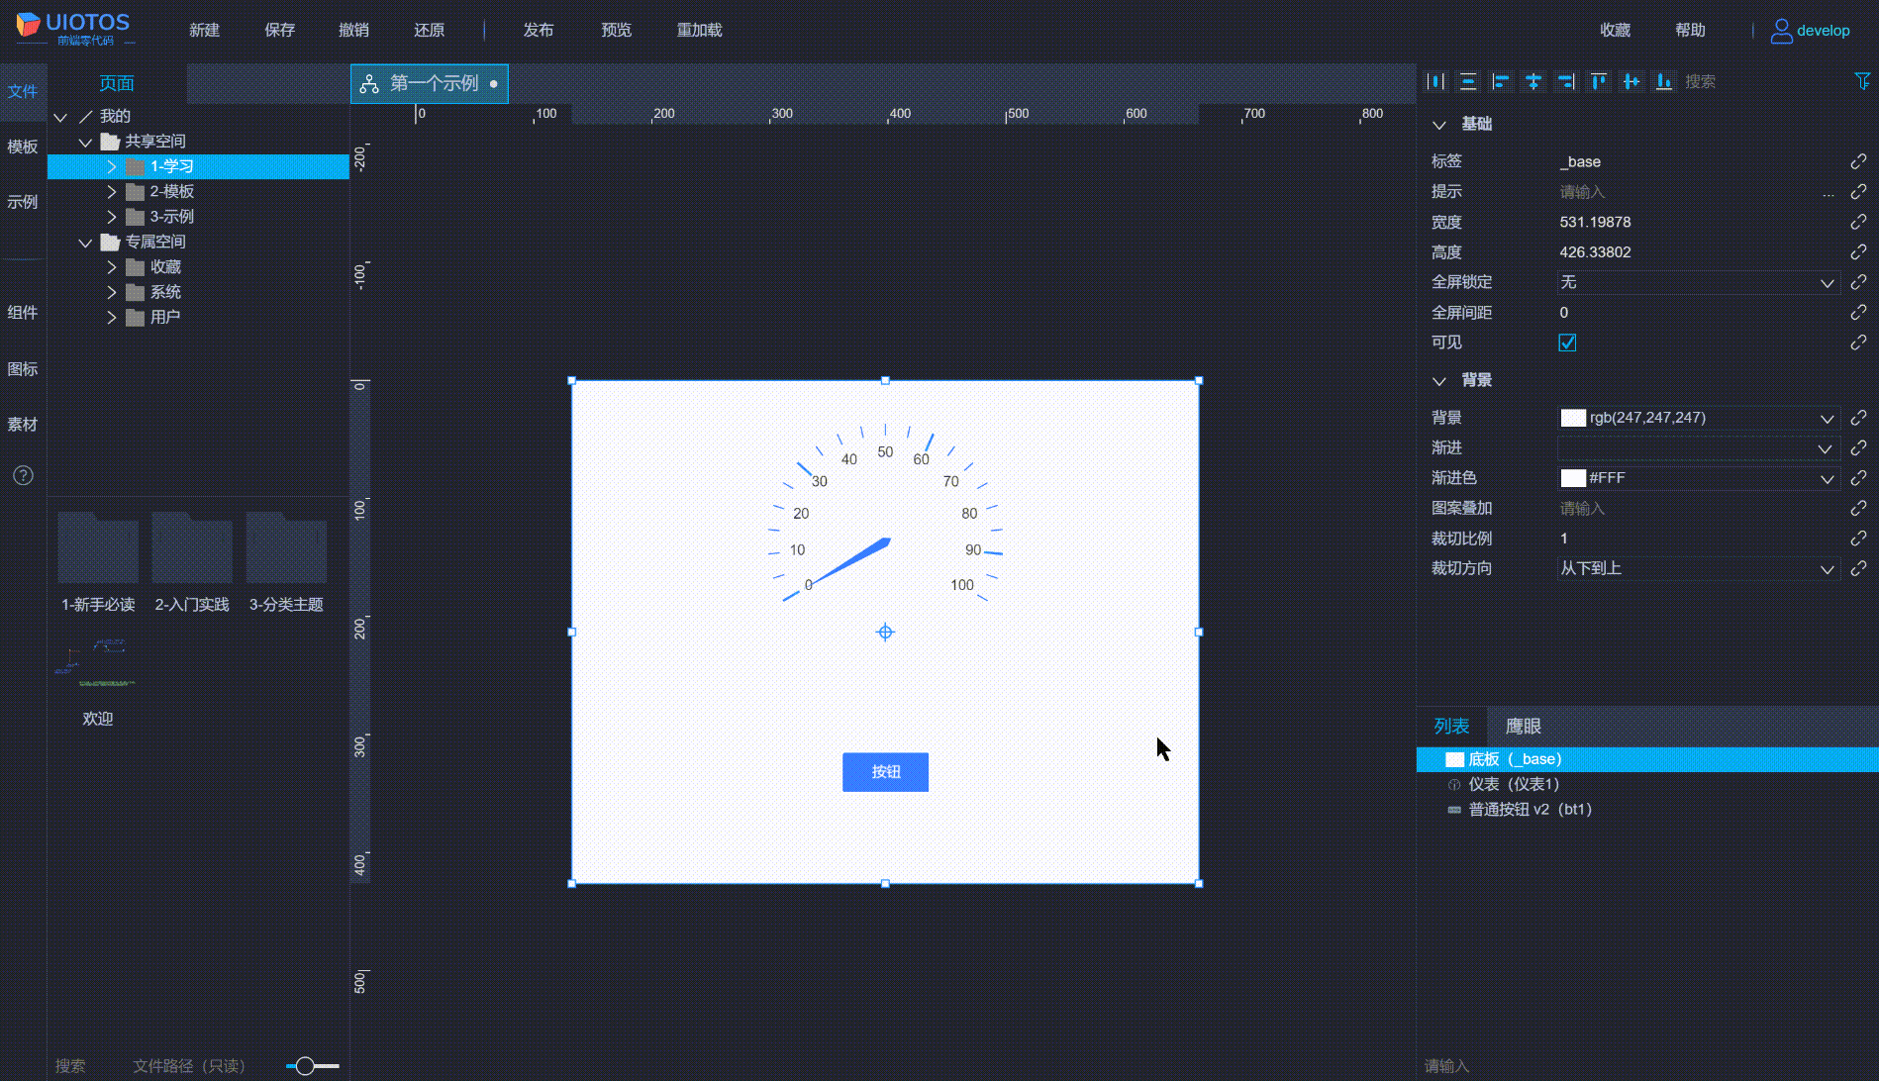
Task: Select the horizontal center alignment icon
Action: 1533,81
